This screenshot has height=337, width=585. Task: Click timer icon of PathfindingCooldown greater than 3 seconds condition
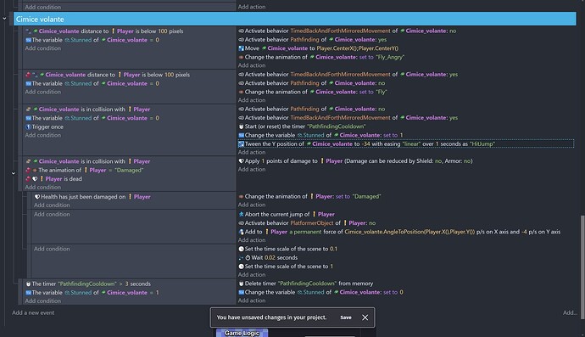point(28,284)
